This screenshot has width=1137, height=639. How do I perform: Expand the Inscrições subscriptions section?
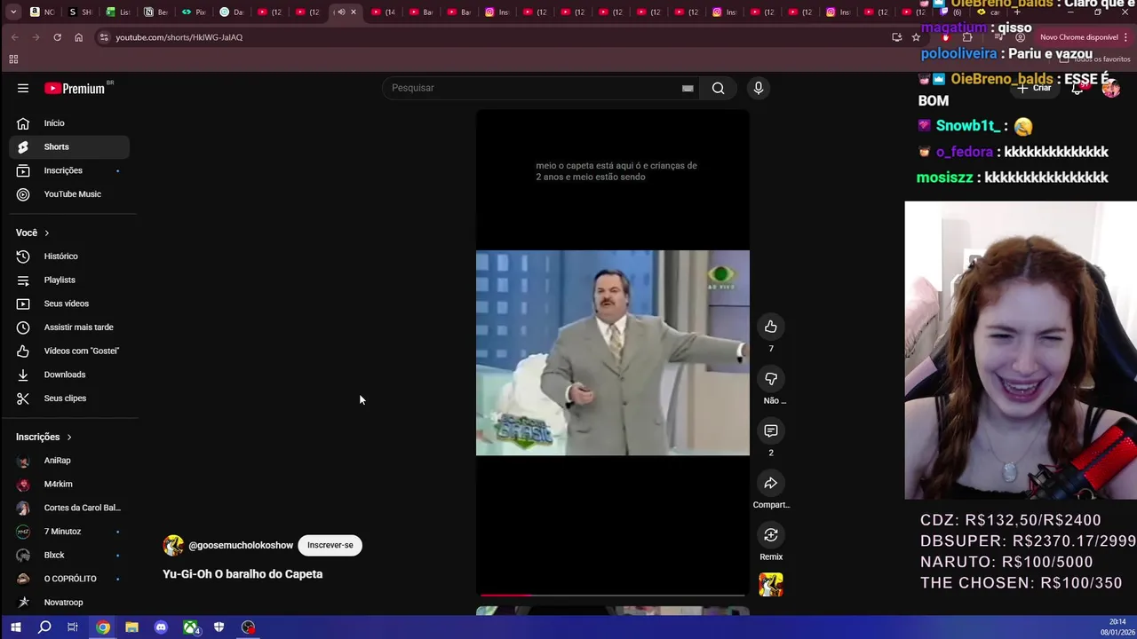(44, 437)
